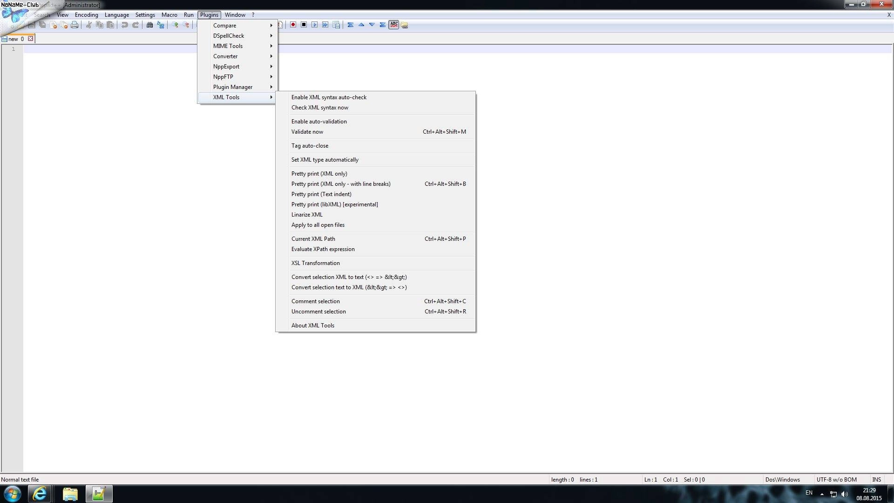
Task: Open Replace via its toolbar icon
Action: [161, 25]
